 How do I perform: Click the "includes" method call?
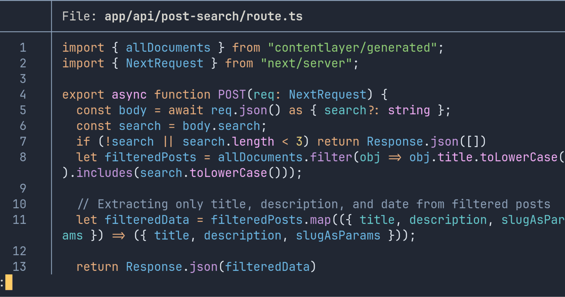coord(104,173)
